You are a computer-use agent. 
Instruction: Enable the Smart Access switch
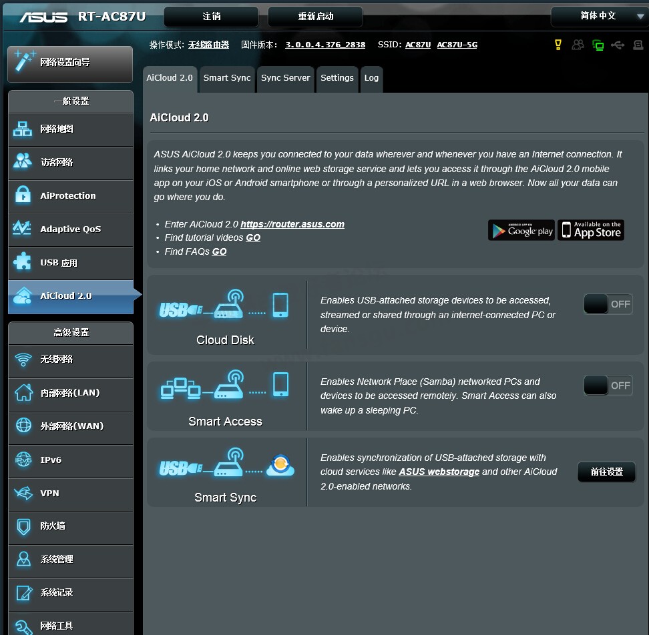608,386
